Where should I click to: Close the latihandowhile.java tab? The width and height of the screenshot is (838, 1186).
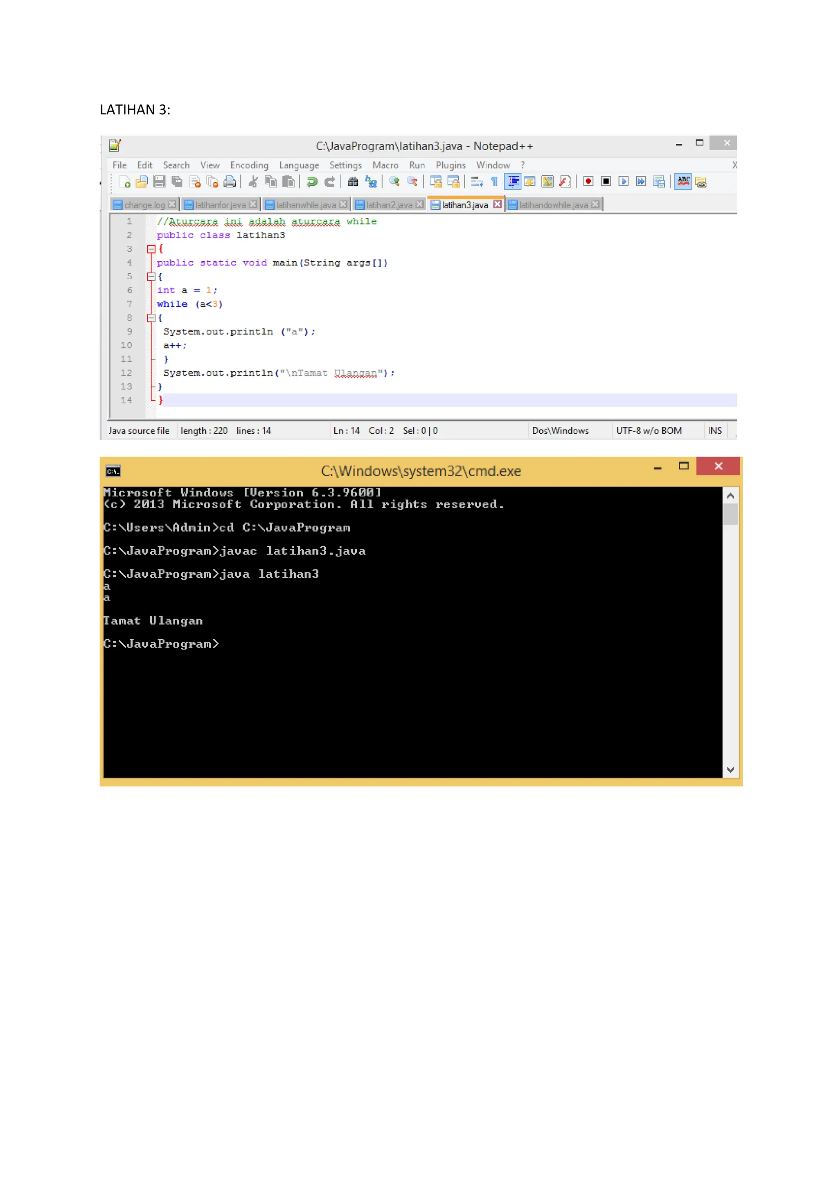[595, 204]
